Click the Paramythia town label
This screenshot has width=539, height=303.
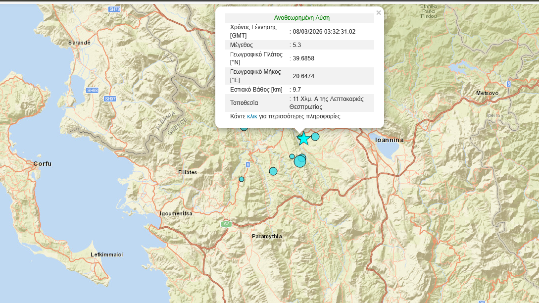tap(267, 236)
